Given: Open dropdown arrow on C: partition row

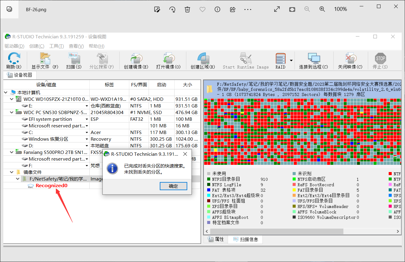Looking at the screenshot, I should pos(87,133).
